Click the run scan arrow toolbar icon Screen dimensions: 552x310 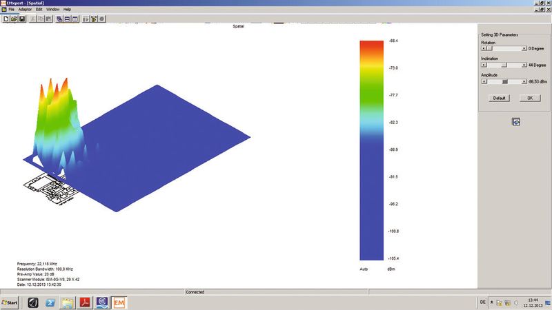86,19
